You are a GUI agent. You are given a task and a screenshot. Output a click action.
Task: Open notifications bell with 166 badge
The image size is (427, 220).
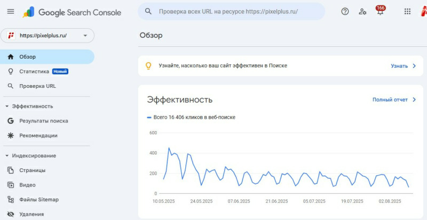click(x=380, y=12)
